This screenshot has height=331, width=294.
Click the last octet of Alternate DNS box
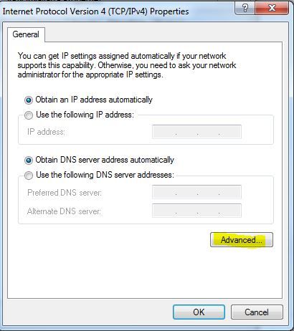pyautogui.click(x=230, y=211)
